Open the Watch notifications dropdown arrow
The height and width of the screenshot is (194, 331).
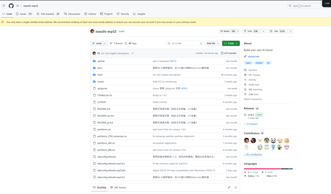[238, 31]
